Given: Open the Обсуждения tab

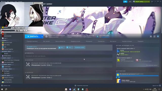Looking at the screenshot, I should pos(89,41).
